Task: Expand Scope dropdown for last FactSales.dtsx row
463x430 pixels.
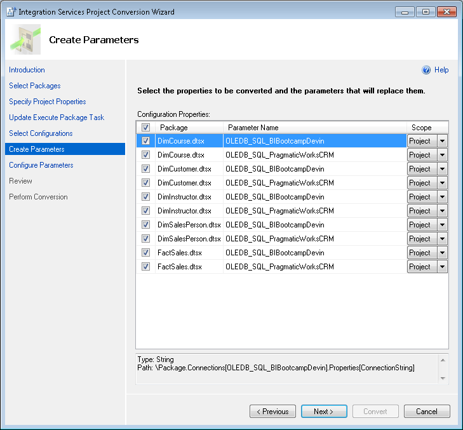Action: click(442, 267)
